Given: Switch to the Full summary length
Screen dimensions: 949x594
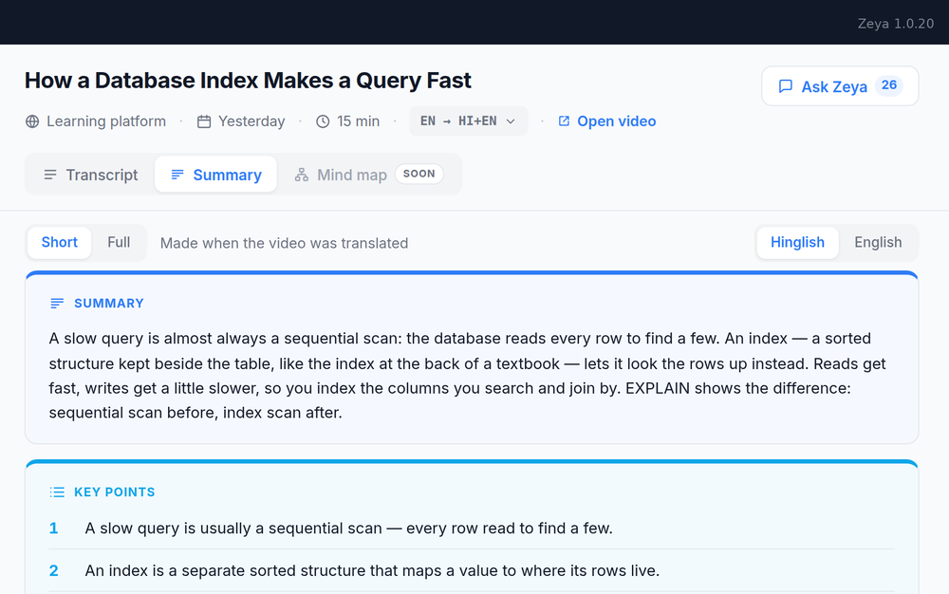Looking at the screenshot, I should pyautogui.click(x=119, y=243).
